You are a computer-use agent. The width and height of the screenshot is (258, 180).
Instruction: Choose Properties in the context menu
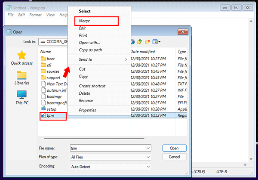[87, 110]
